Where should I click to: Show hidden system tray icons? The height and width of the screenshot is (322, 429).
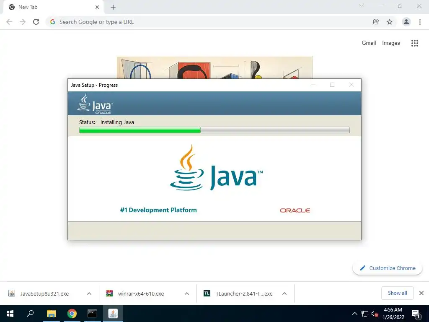(x=354, y=314)
